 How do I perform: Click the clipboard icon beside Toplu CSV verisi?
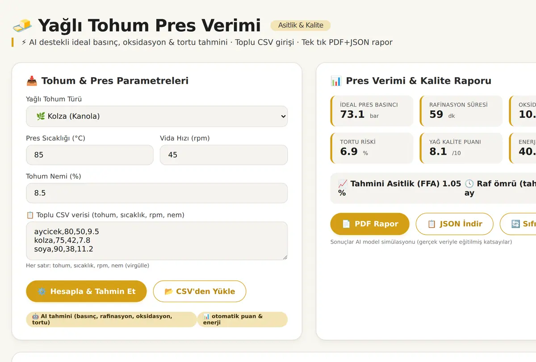point(30,215)
